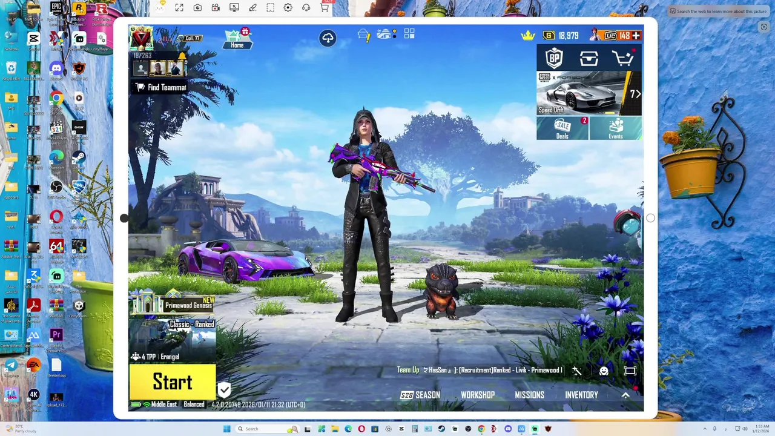Open the BP Royale Pass badge
Screen dimensions: 775x436
554,58
